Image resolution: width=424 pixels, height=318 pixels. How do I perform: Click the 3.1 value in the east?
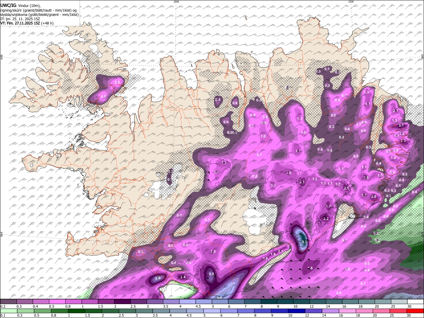pos(401,126)
